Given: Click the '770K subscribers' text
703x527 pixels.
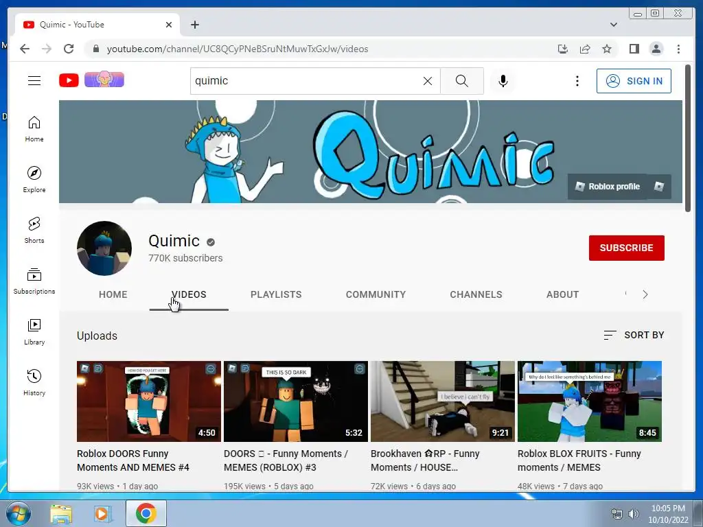Looking at the screenshot, I should tap(185, 258).
